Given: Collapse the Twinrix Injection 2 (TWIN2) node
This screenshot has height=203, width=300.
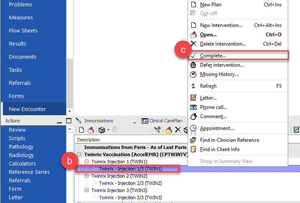Looking at the screenshot, I should click(x=87, y=176).
